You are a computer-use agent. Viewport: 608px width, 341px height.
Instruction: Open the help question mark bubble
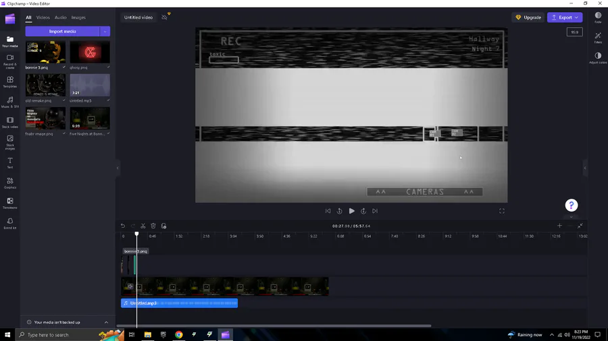tap(571, 206)
